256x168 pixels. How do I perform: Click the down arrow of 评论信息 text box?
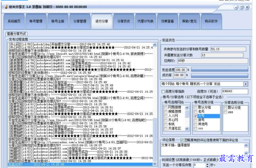(246, 153)
